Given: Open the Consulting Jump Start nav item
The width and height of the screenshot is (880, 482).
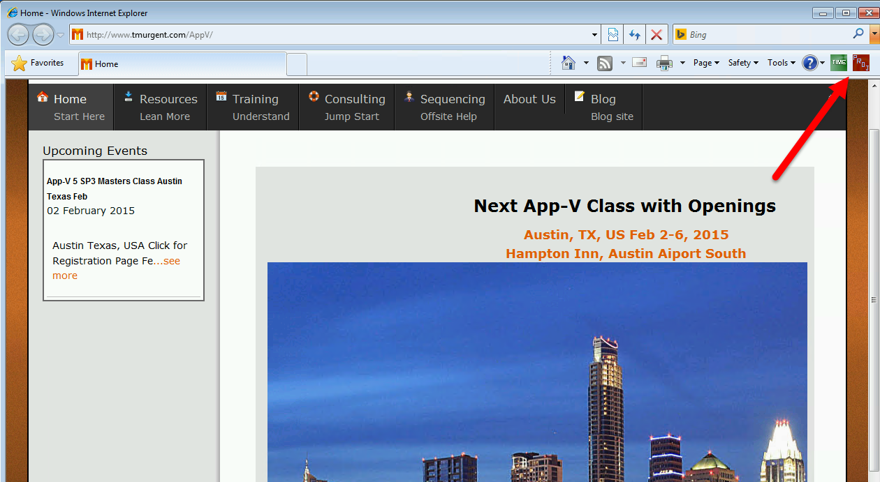Looking at the screenshot, I should click(x=346, y=107).
